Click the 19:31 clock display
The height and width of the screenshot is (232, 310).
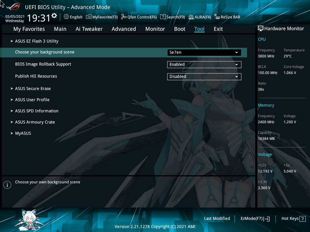click(39, 18)
